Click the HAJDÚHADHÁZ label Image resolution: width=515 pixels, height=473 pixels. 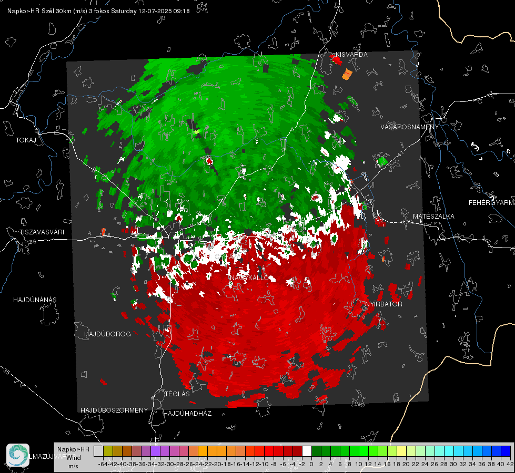[187, 413]
